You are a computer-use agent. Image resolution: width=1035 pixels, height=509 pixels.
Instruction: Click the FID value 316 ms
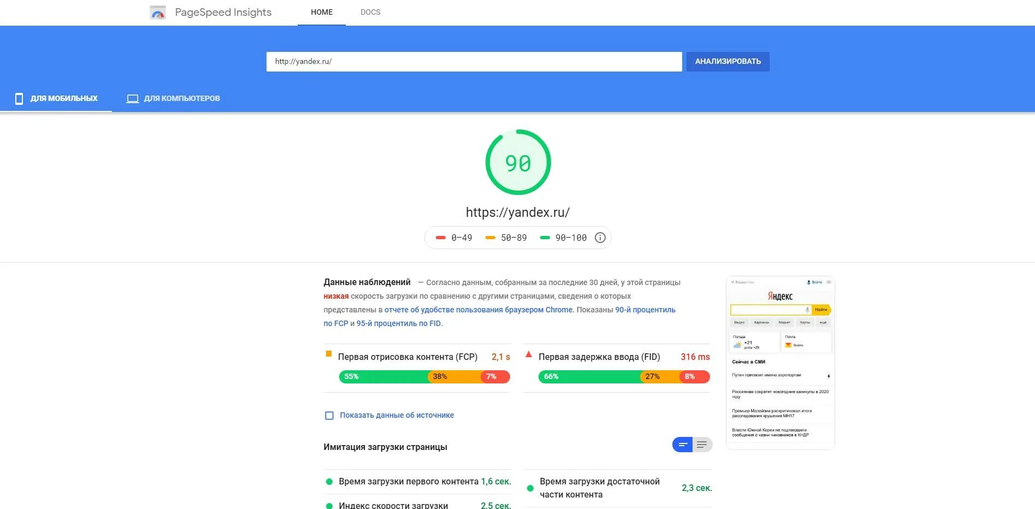[x=695, y=357]
